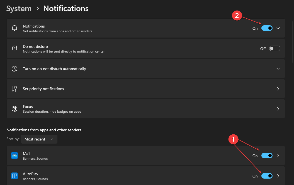Click the Focus target icon
Screen dimensions: 294x185
click(x=14, y=109)
